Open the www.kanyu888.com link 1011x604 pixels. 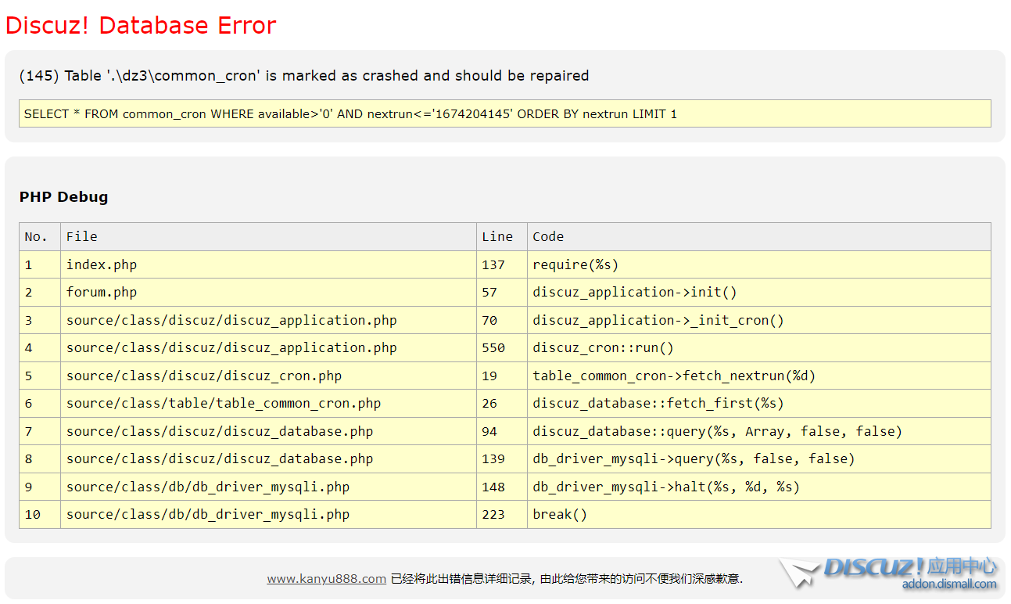(x=326, y=579)
